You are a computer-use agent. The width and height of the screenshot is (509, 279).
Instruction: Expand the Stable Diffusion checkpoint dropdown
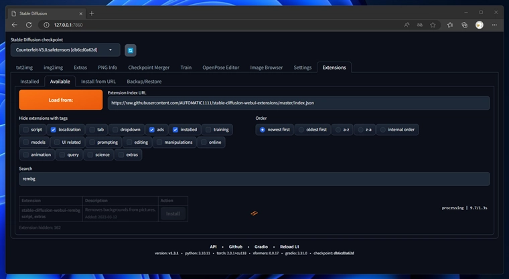click(65, 50)
